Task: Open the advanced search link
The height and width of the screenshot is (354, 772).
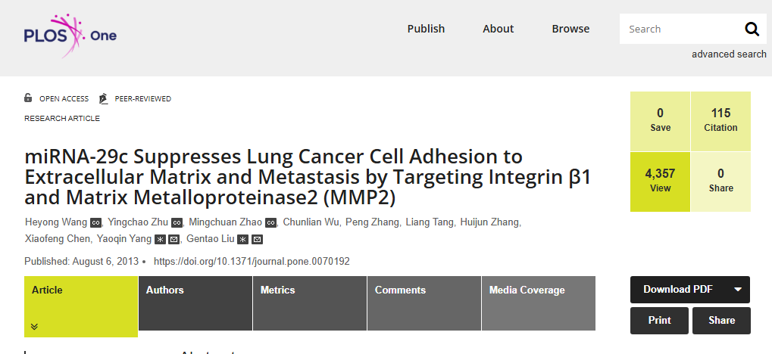Action: (729, 54)
